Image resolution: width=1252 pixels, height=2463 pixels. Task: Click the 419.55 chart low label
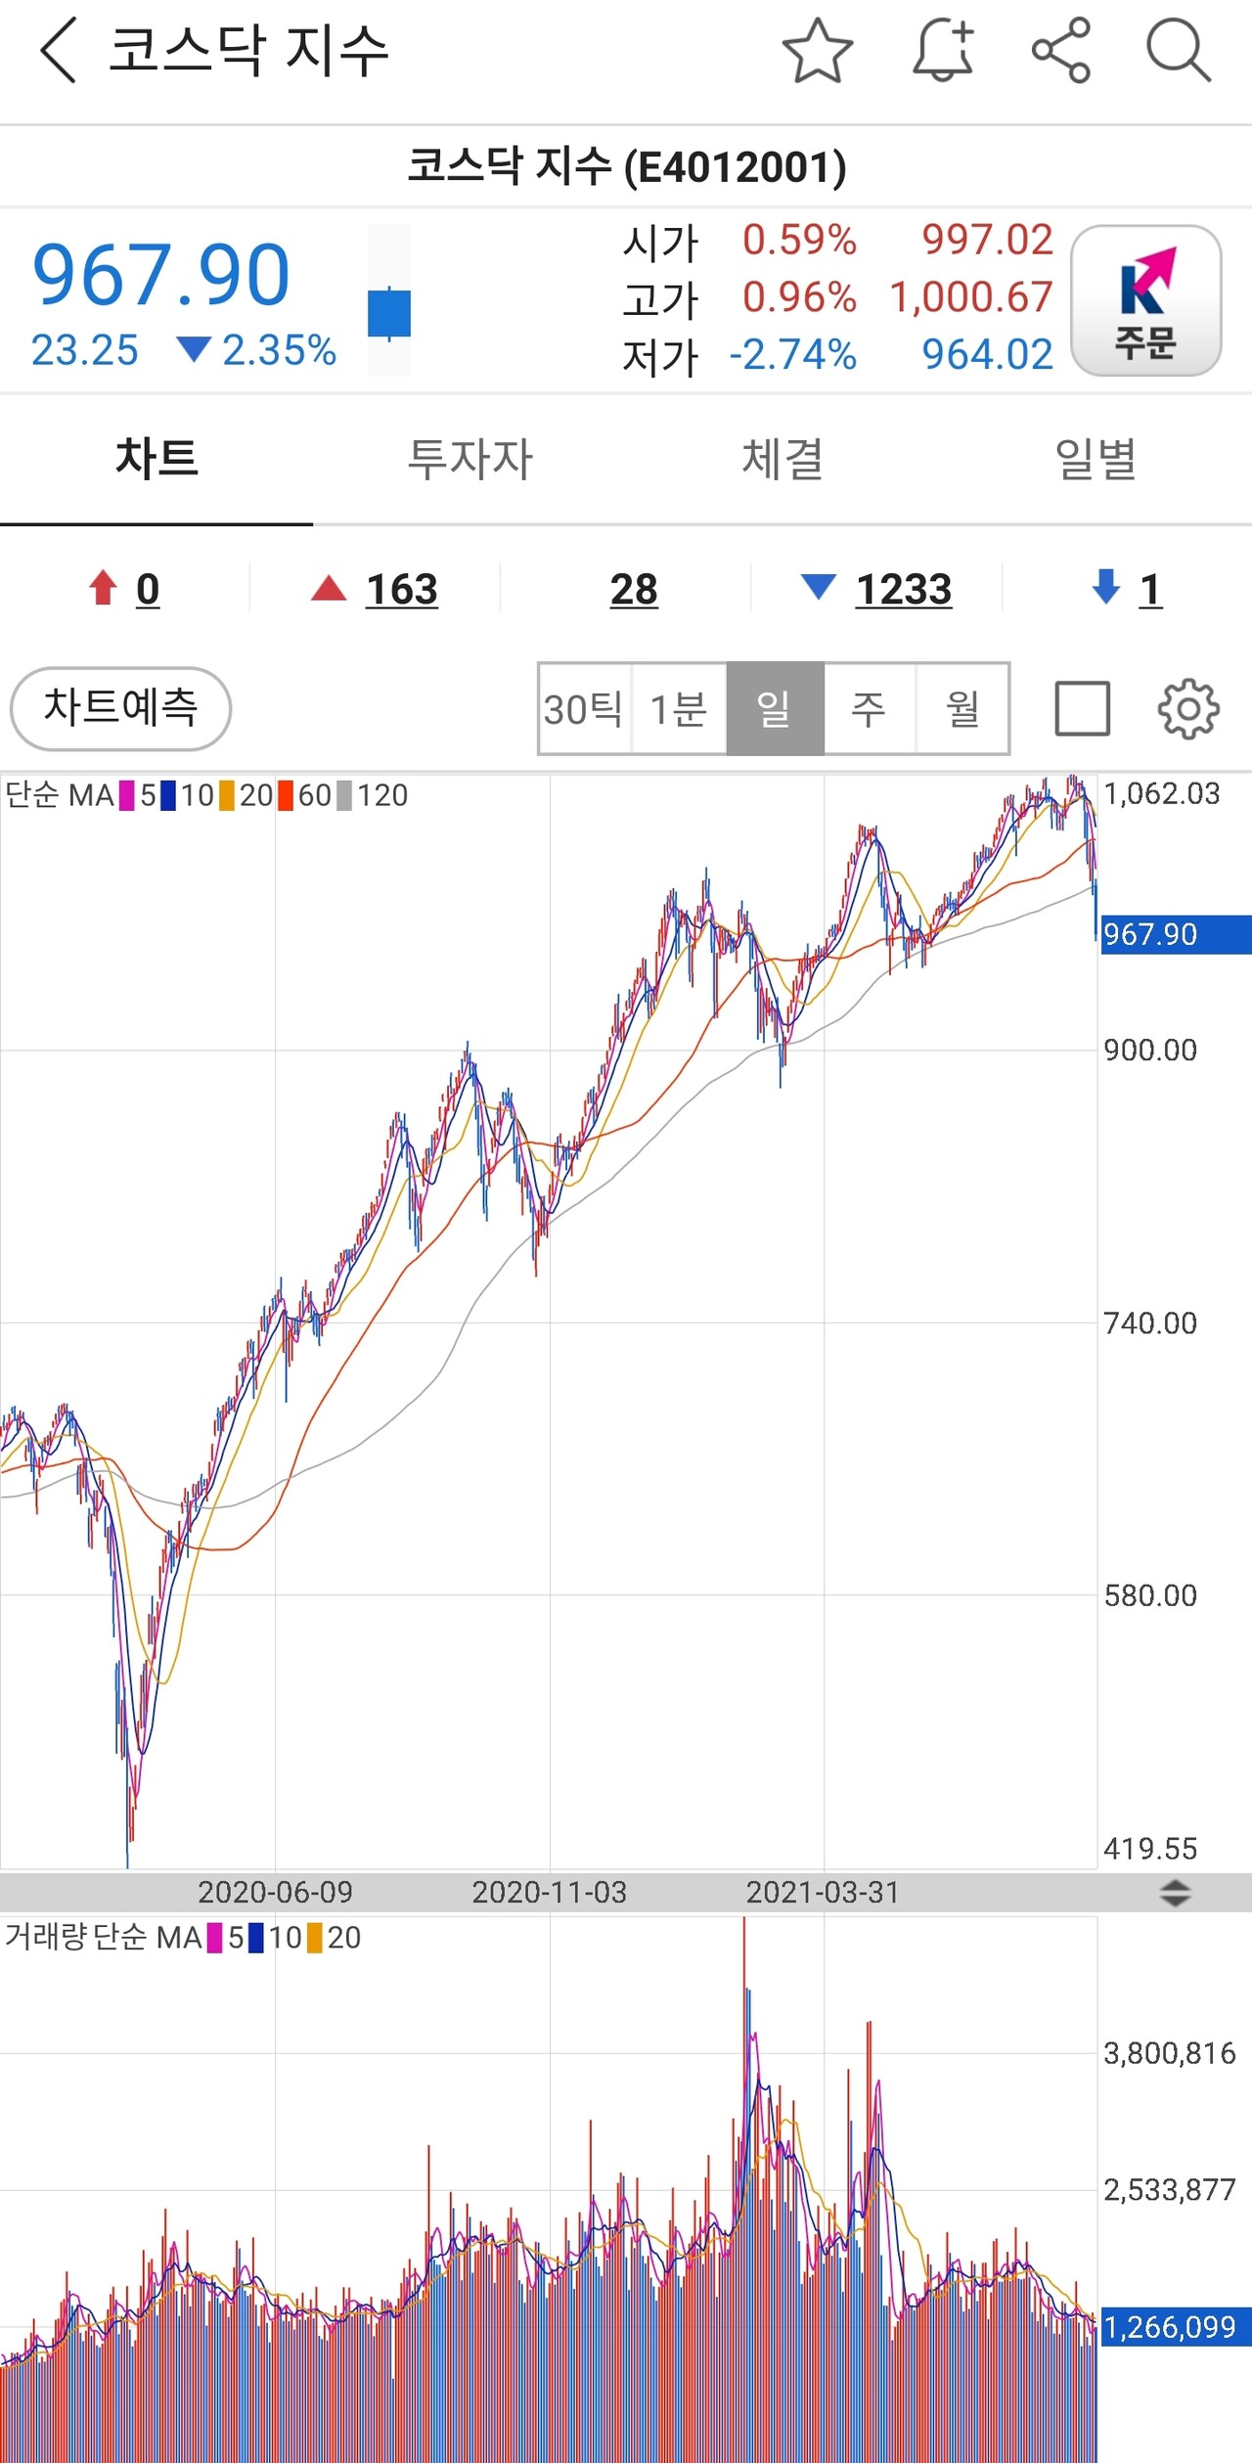[x=1150, y=1849]
